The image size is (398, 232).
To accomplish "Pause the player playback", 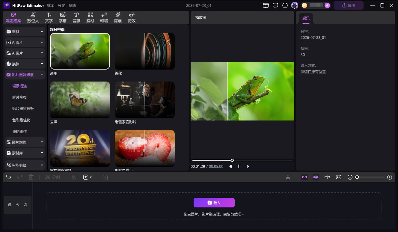I will click(239, 166).
